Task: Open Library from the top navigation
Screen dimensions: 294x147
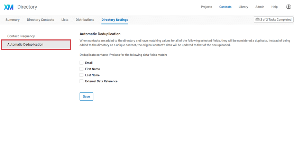Action: pos(244,7)
